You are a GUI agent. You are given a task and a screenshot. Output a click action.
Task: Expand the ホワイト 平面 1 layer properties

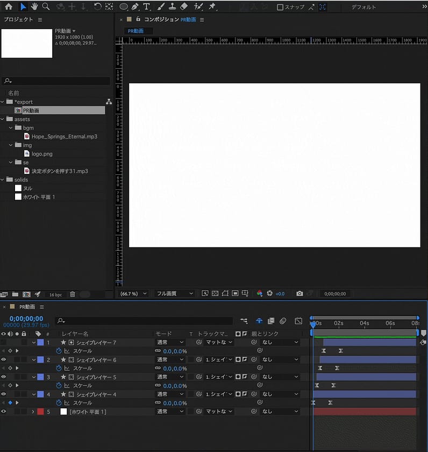[33, 412]
